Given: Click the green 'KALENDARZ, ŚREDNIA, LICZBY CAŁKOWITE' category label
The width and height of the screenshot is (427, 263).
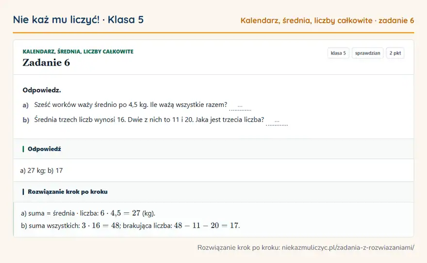Looking at the screenshot, I should pos(78,52).
